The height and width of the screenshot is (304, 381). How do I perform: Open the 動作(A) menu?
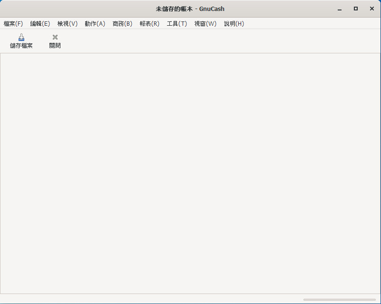coord(95,24)
